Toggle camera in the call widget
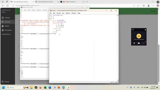 tap(139, 43)
